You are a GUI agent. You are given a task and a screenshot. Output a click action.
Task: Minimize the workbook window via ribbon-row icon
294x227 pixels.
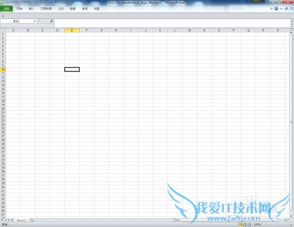[x=282, y=9]
